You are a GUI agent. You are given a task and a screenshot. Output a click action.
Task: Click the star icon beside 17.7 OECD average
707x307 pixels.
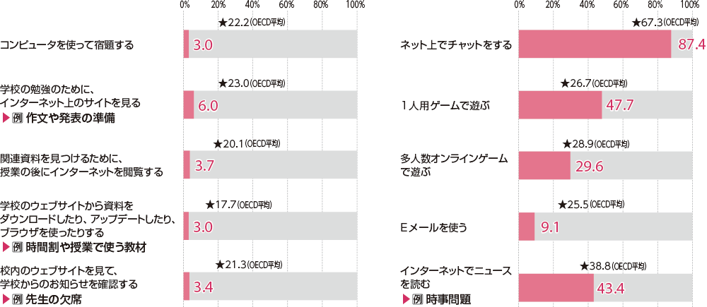pyautogui.click(x=210, y=205)
